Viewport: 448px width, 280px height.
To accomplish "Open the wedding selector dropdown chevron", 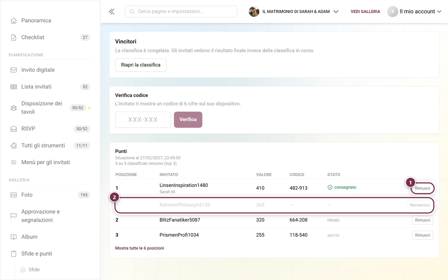I will coord(336,12).
